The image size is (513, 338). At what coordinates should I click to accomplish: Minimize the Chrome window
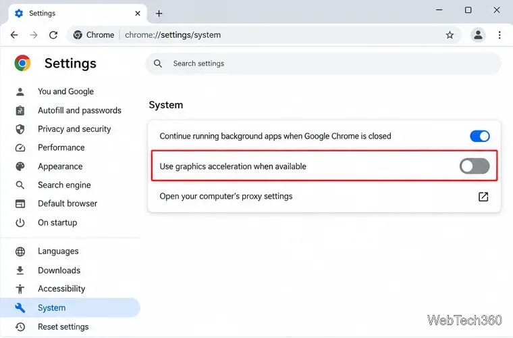pyautogui.click(x=439, y=10)
